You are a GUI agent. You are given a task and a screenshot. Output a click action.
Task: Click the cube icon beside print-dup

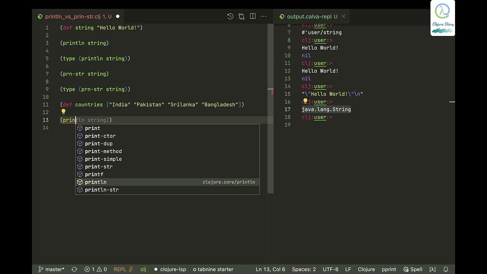(80, 143)
